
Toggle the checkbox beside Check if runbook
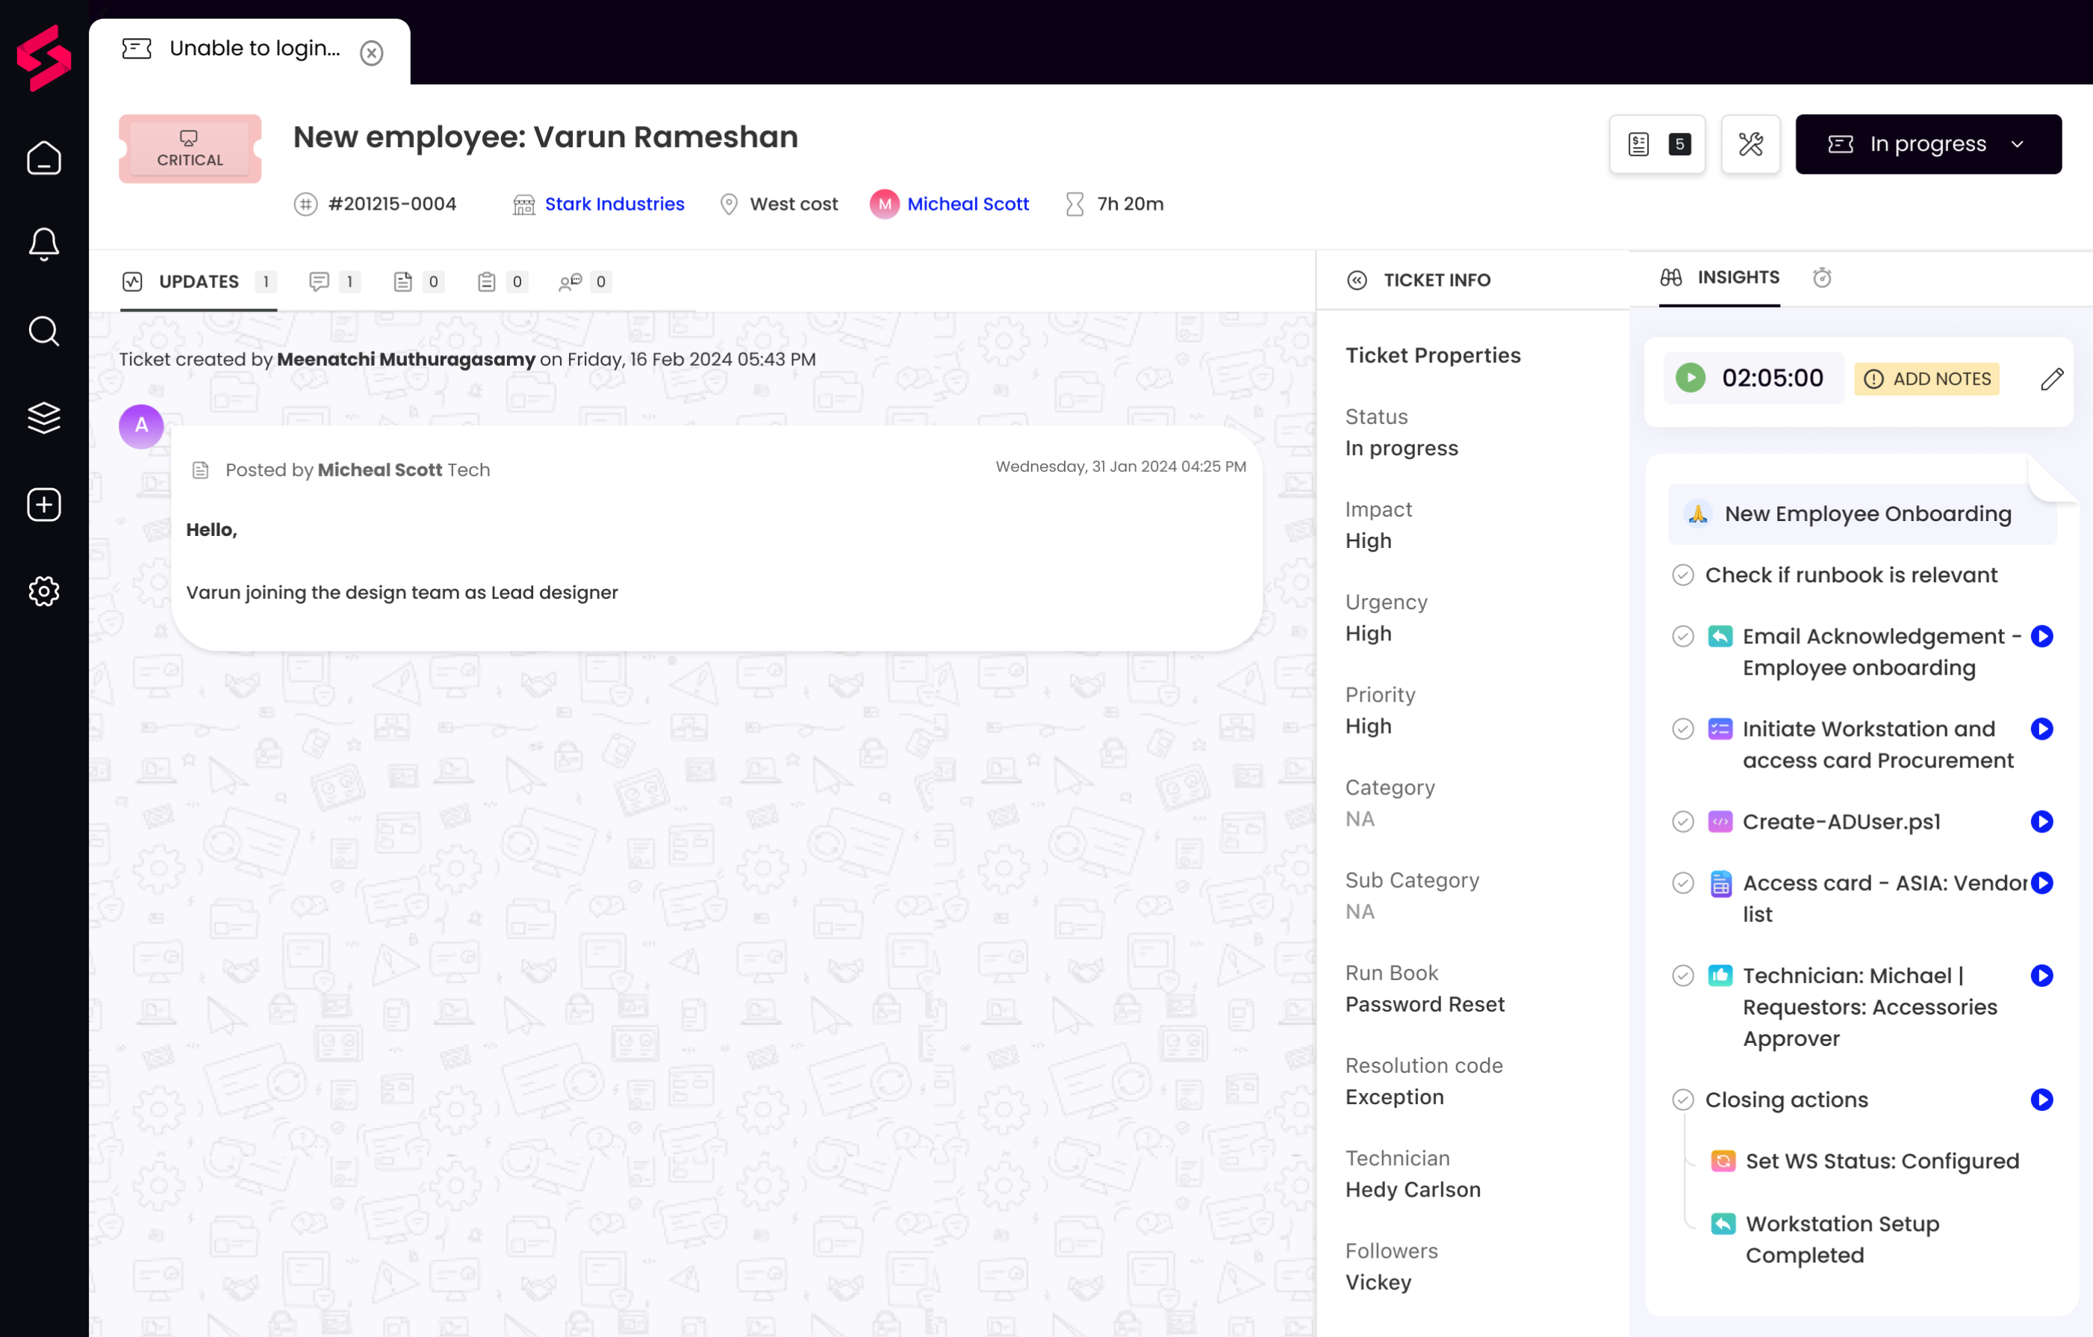click(x=1681, y=575)
